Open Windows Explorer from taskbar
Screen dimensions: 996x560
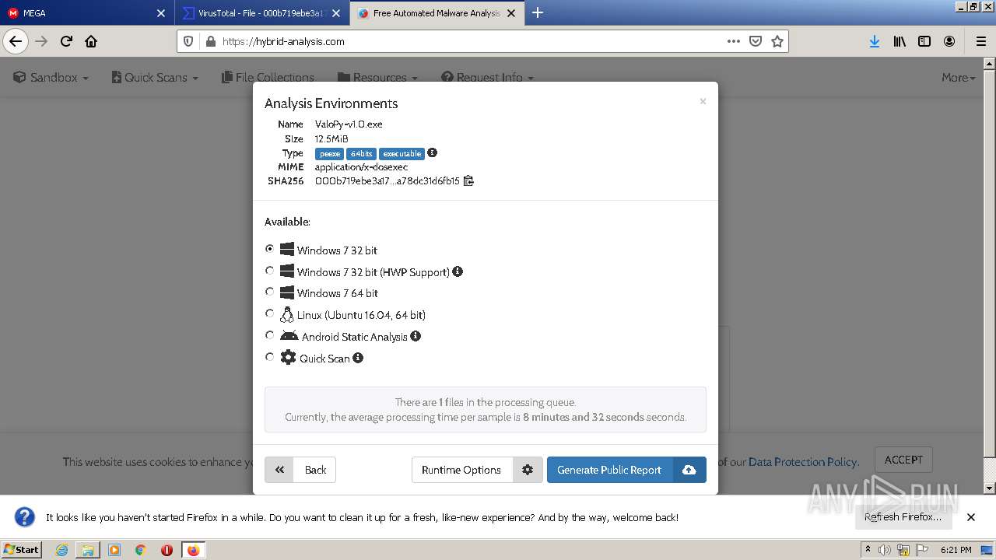(x=88, y=550)
